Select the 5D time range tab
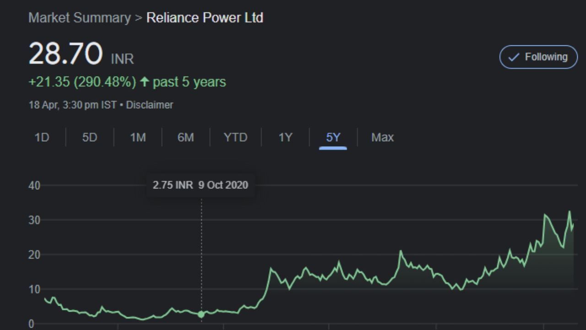This screenshot has height=330, width=586. pos(90,137)
